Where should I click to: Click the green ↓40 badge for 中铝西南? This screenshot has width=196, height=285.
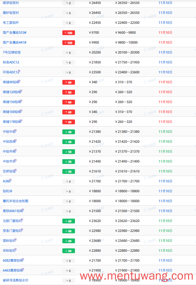(x=69, y=142)
